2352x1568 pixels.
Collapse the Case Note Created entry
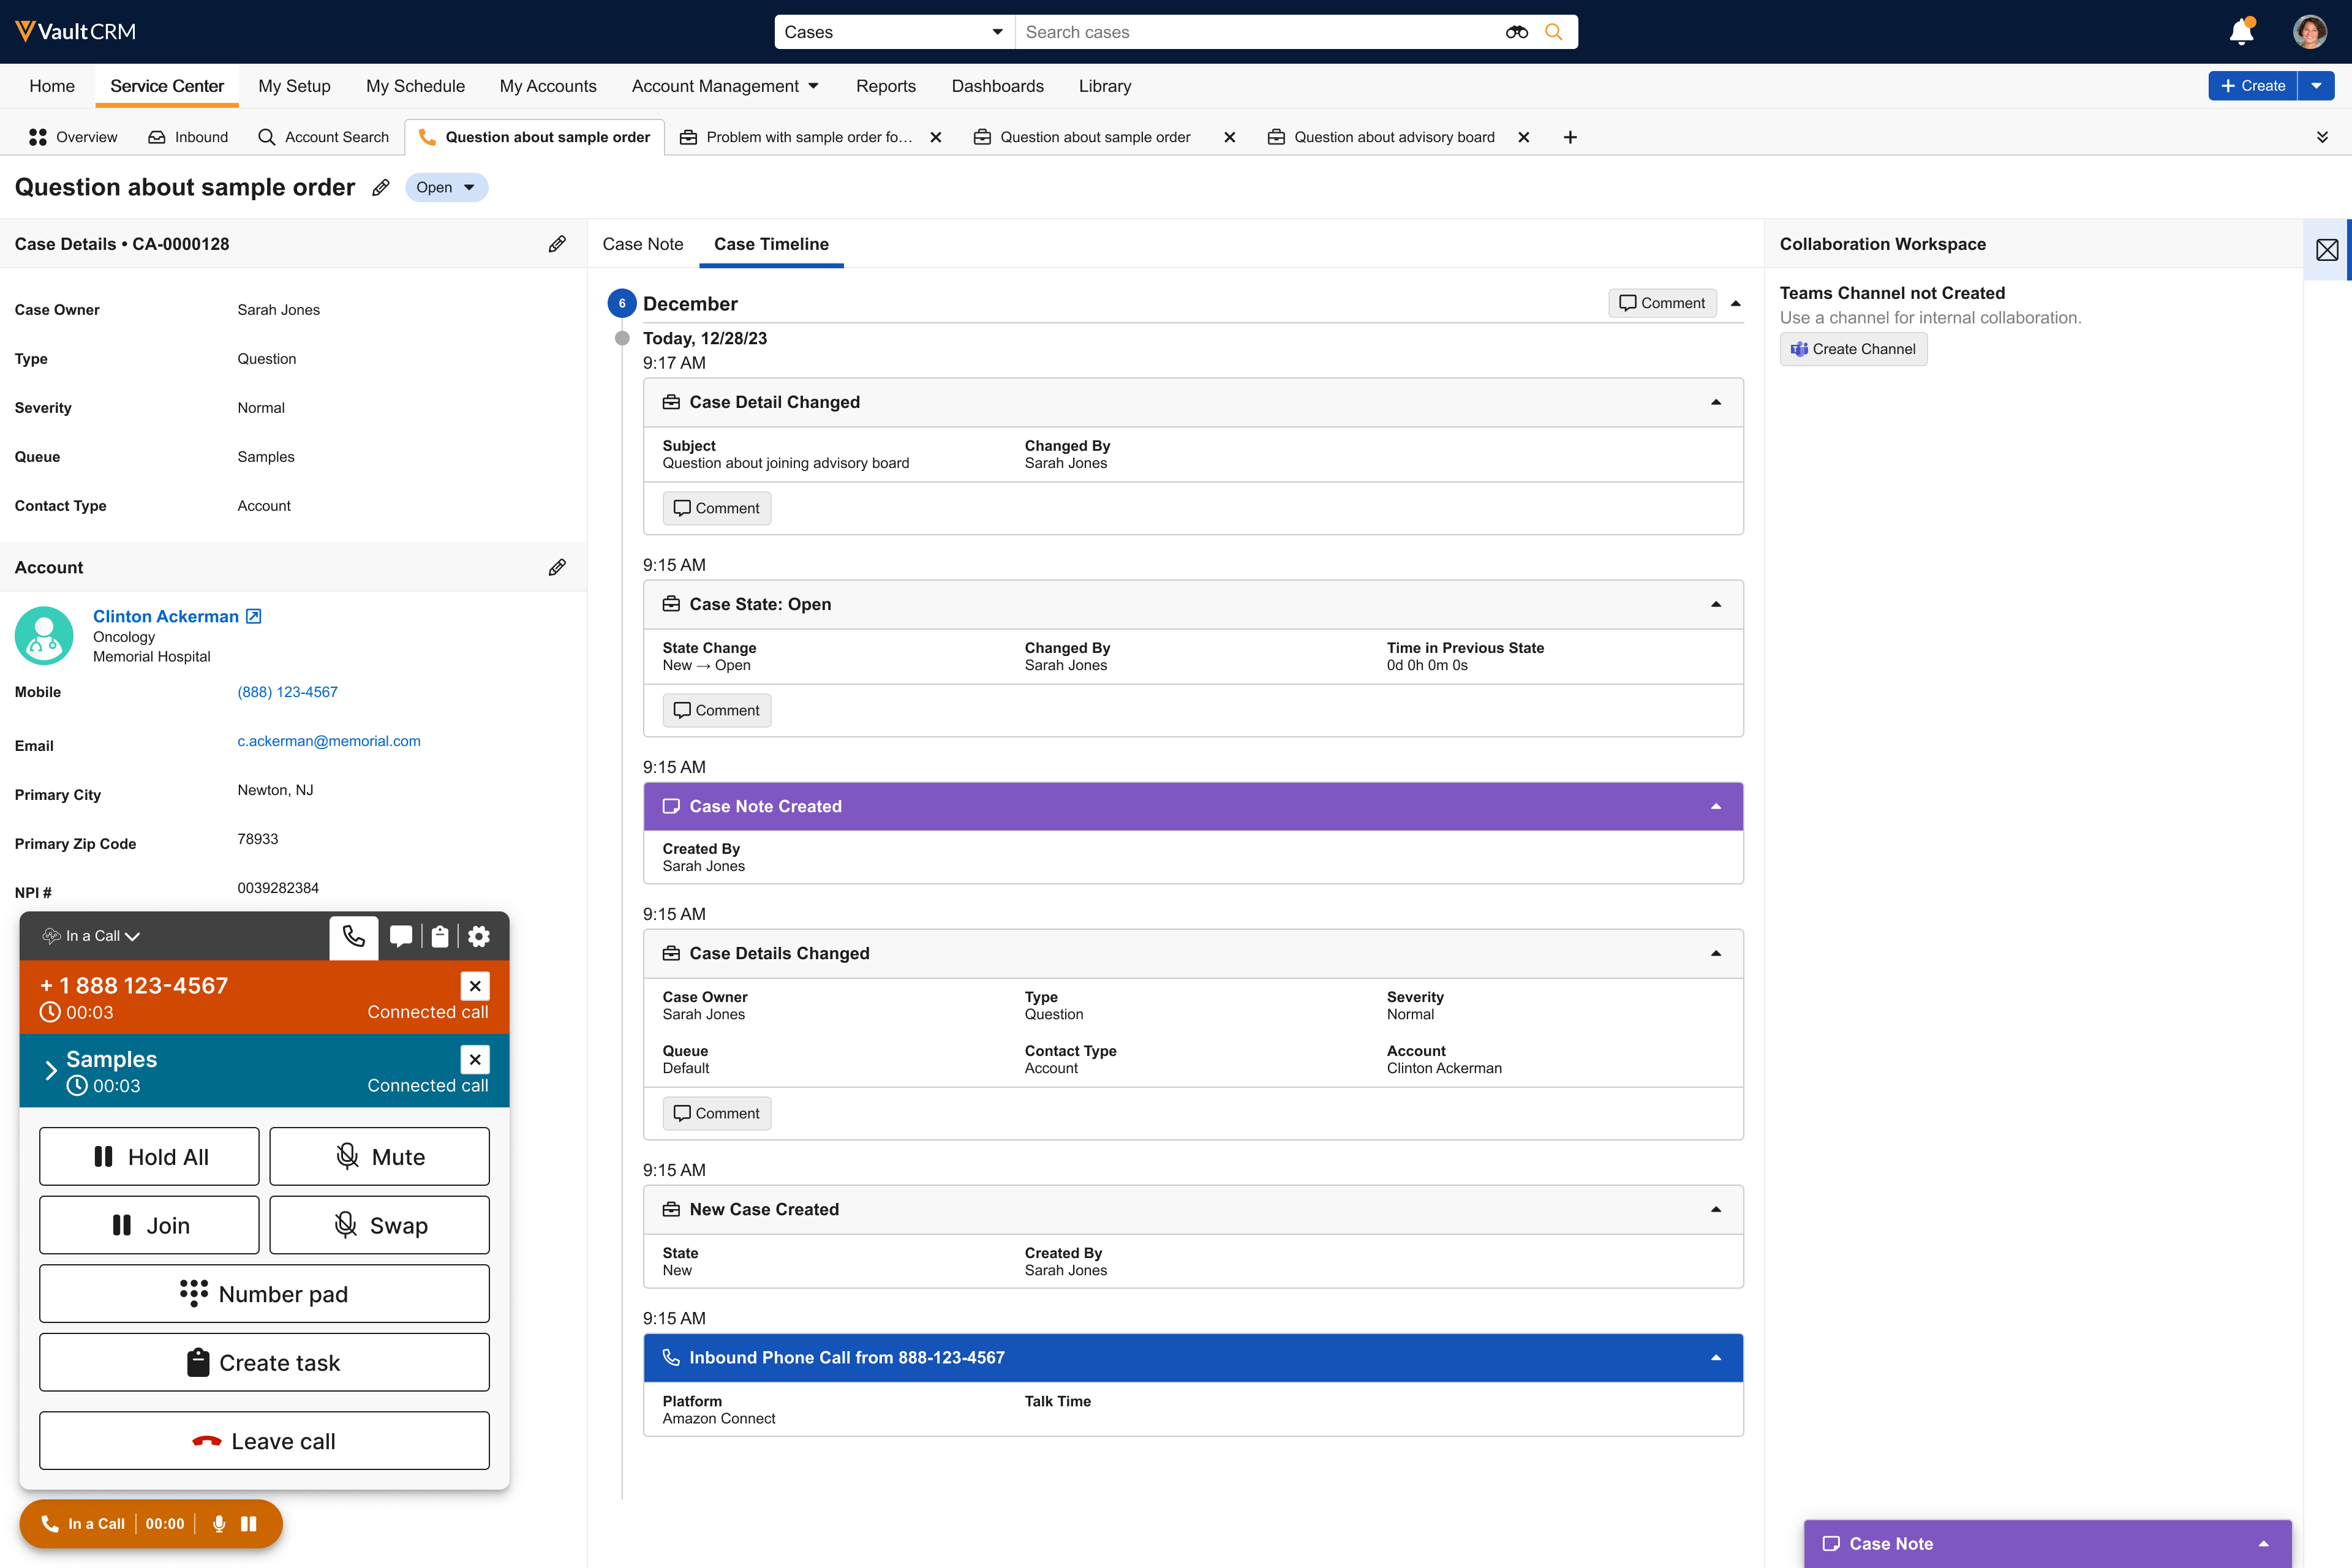[x=1716, y=807]
